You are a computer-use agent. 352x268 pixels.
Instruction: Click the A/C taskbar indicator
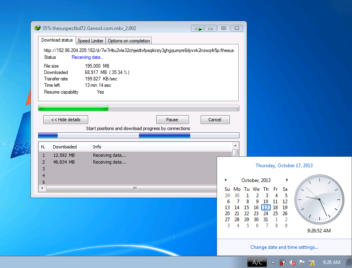(x=257, y=262)
